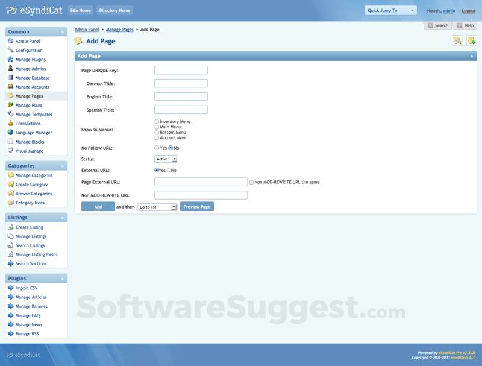
Task: Open the Status dropdown
Action: coord(166,159)
